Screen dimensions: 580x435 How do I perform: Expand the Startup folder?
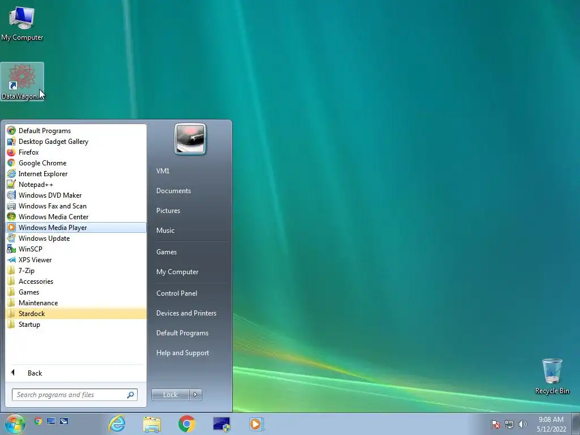pos(76,324)
